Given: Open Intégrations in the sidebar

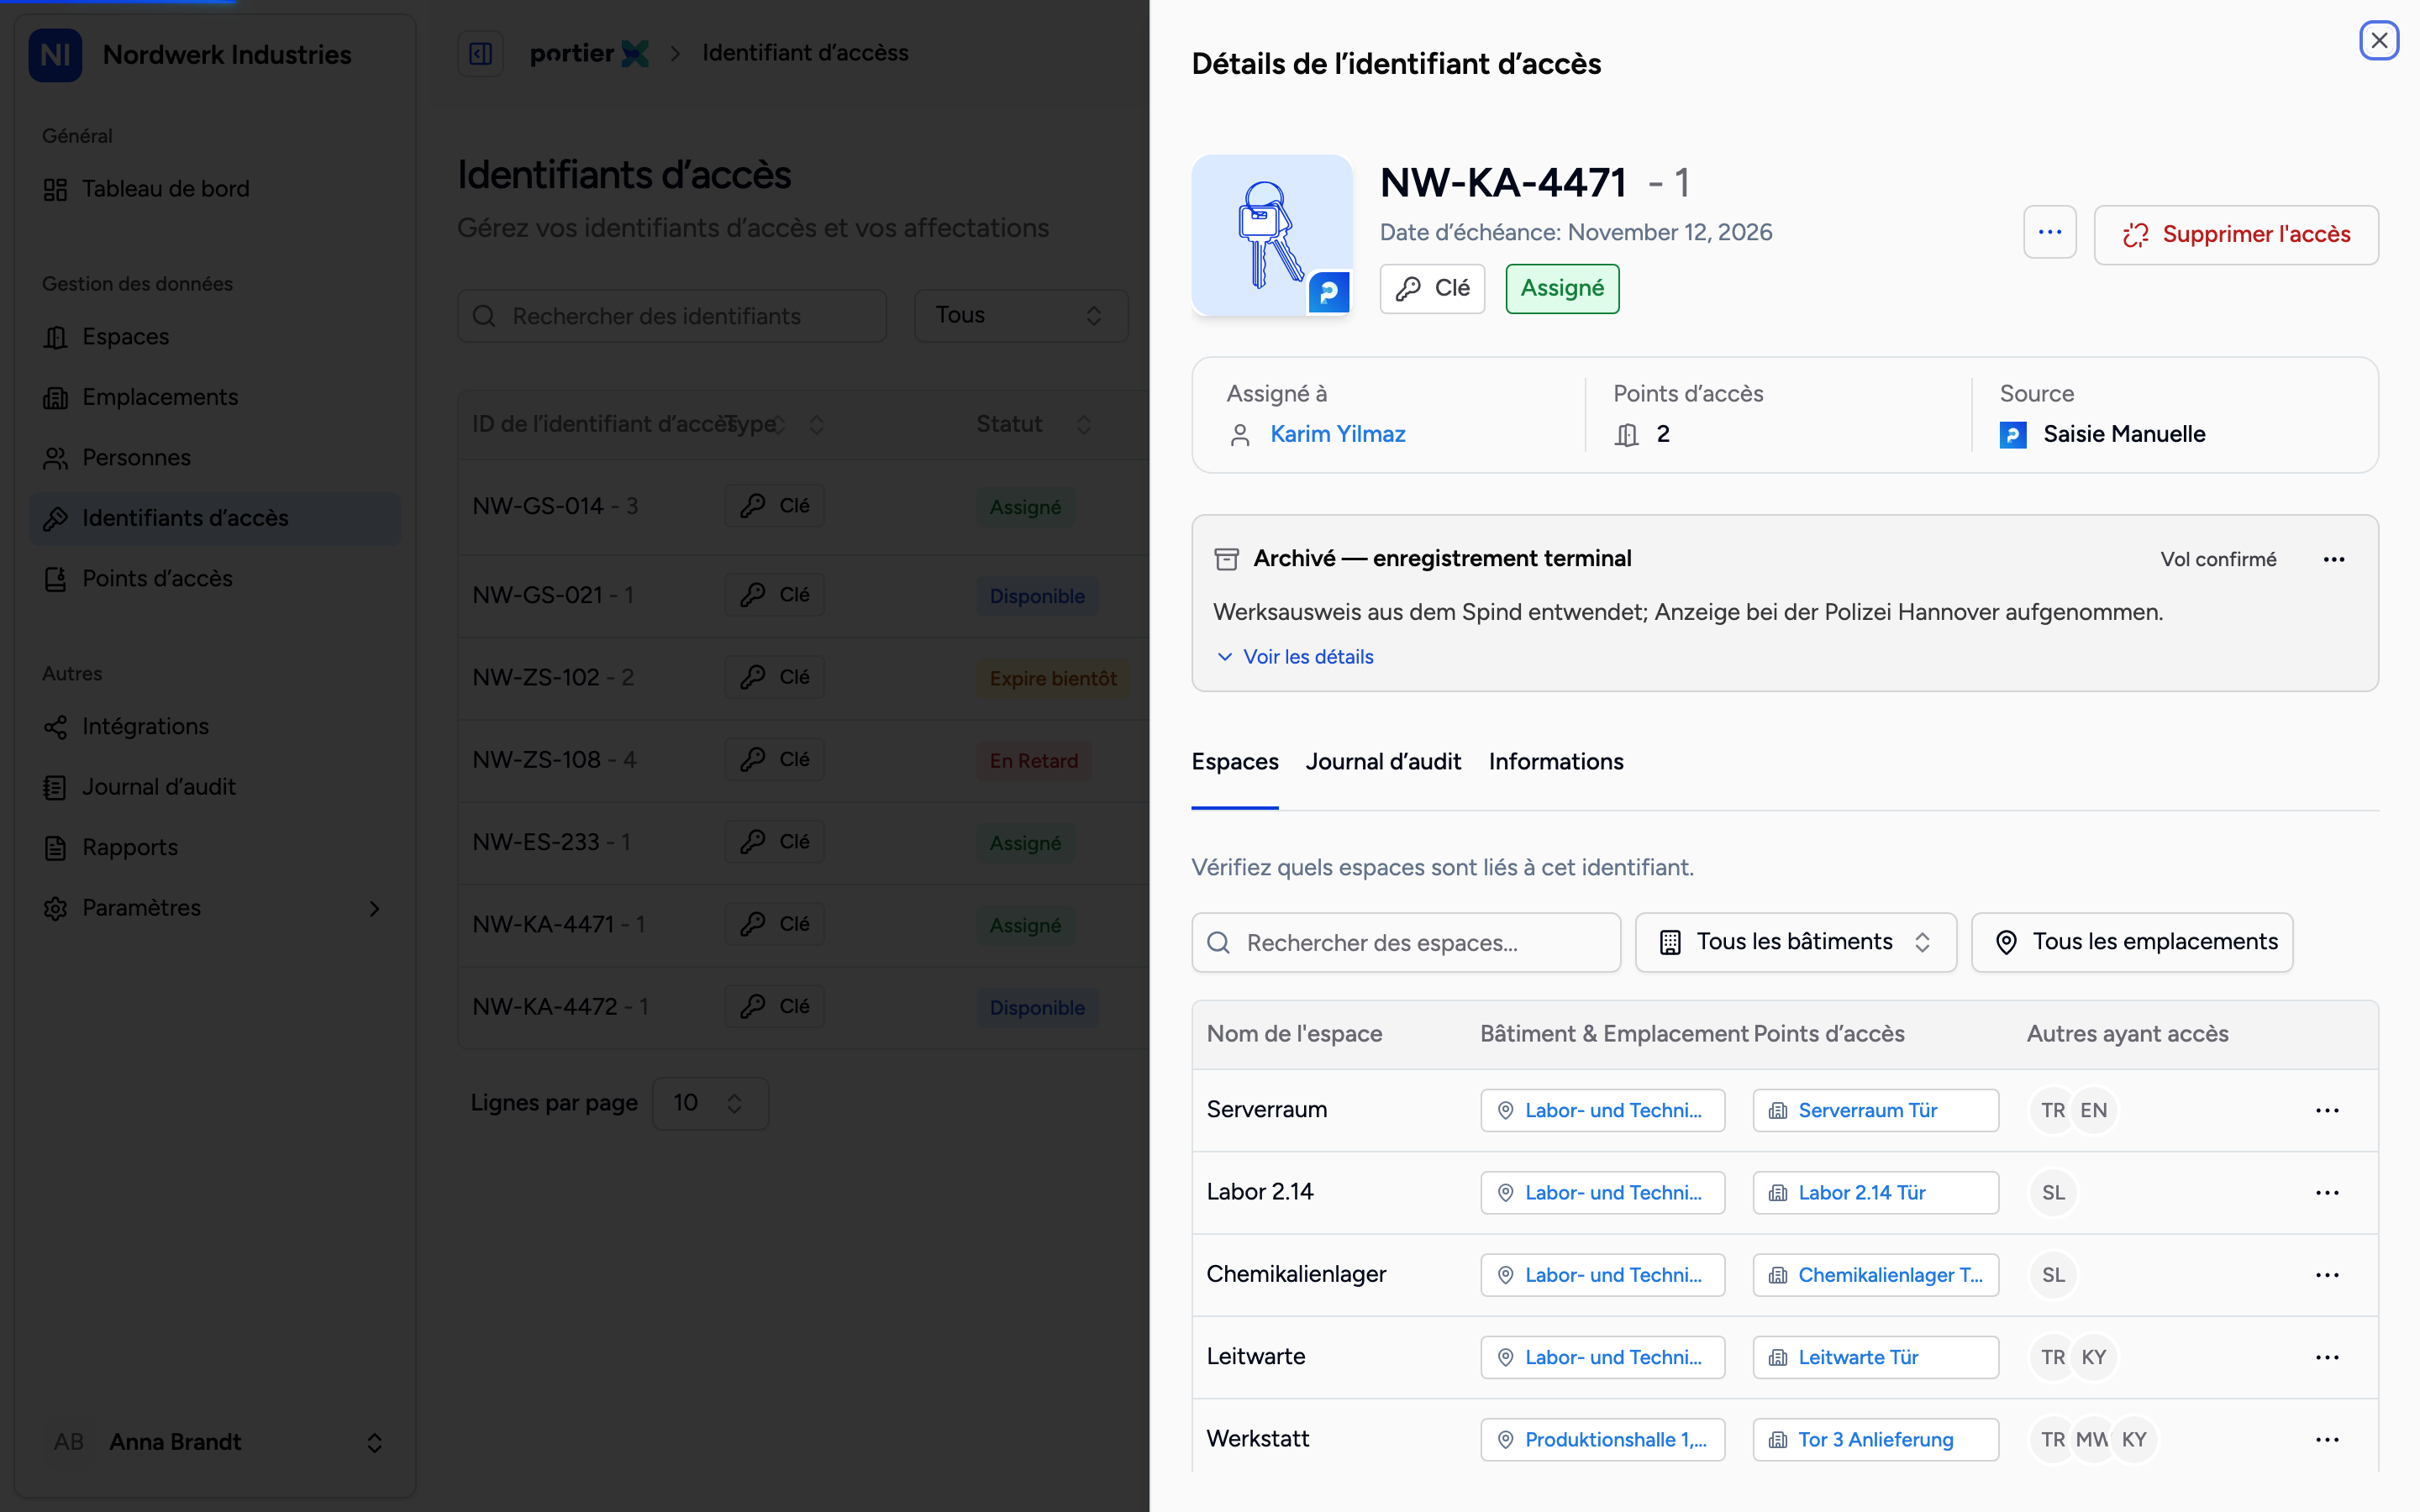Looking at the screenshot, I should point(215,726).
